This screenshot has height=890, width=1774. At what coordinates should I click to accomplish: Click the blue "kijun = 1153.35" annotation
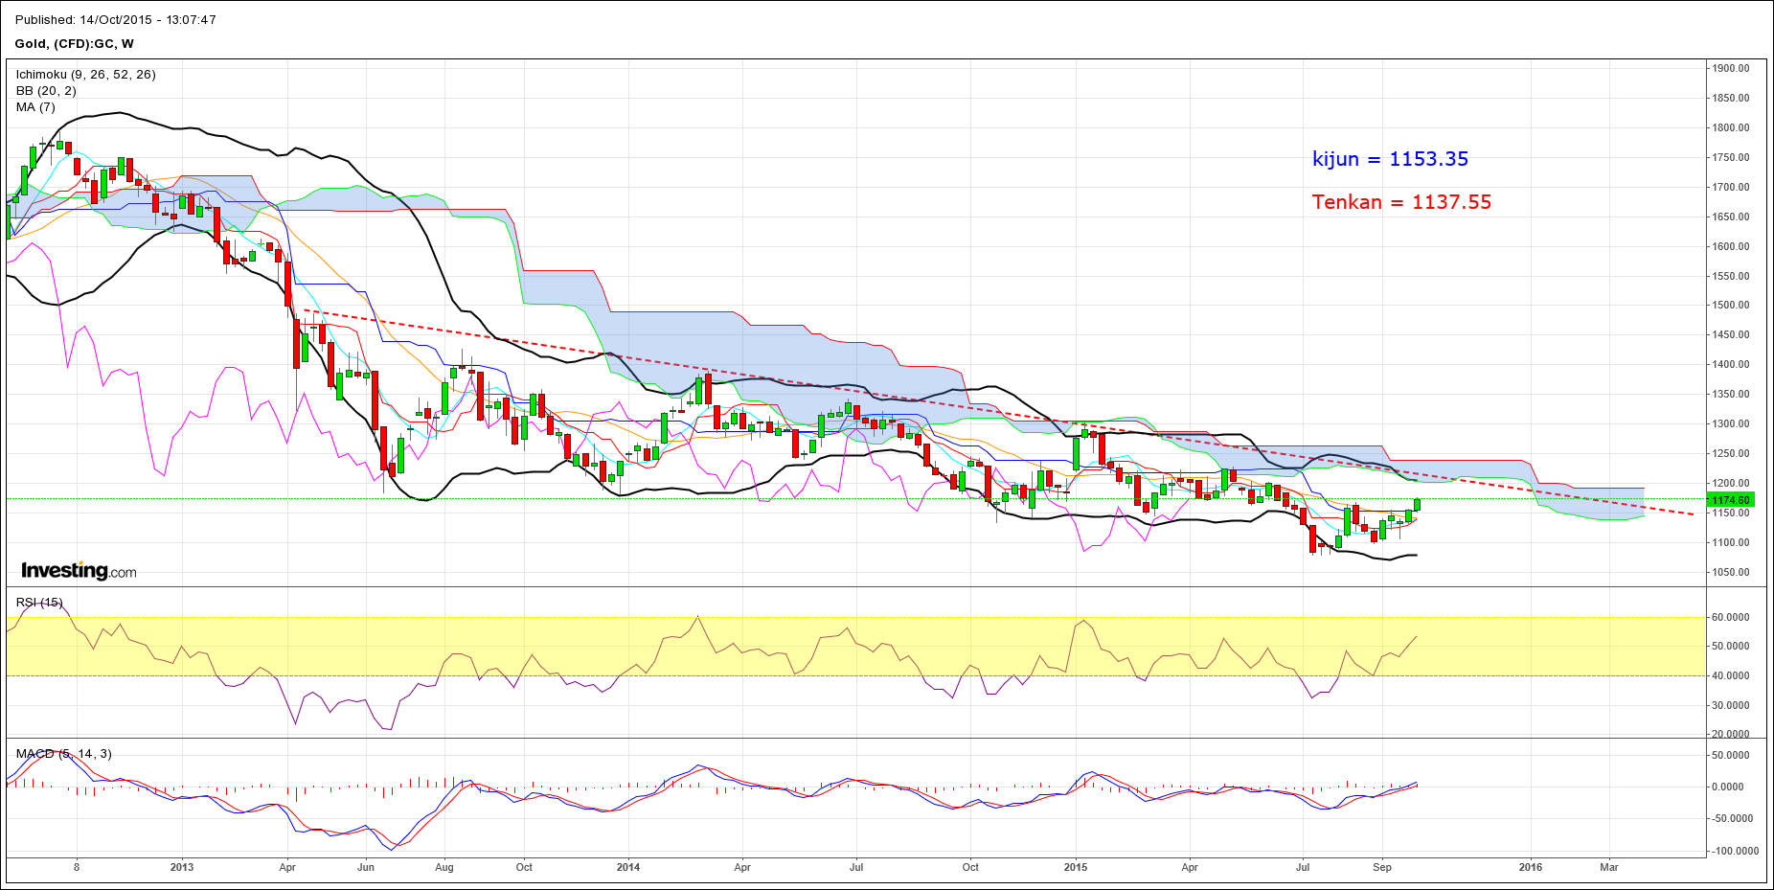point(1390,159)
